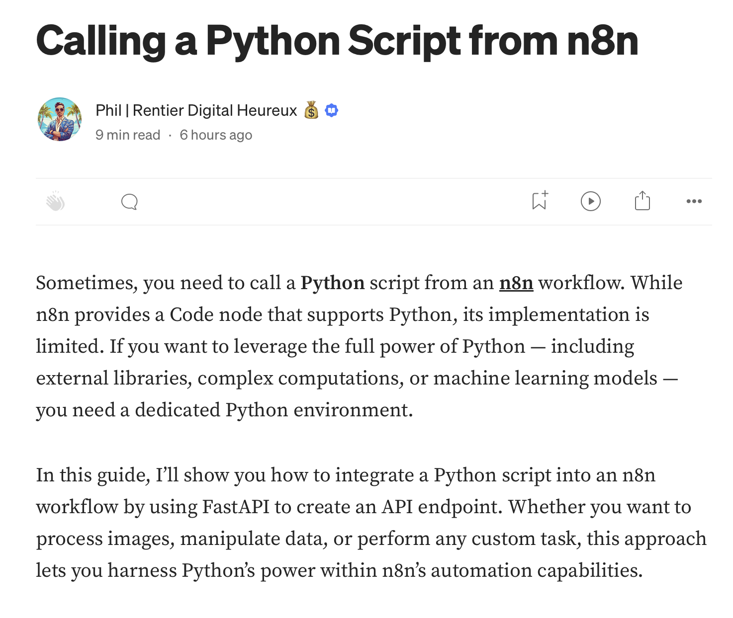This screenshot has height=618, width=733.
Task: Open the n8n hyperlink in the first paragraph
Action: pos(516,283)
